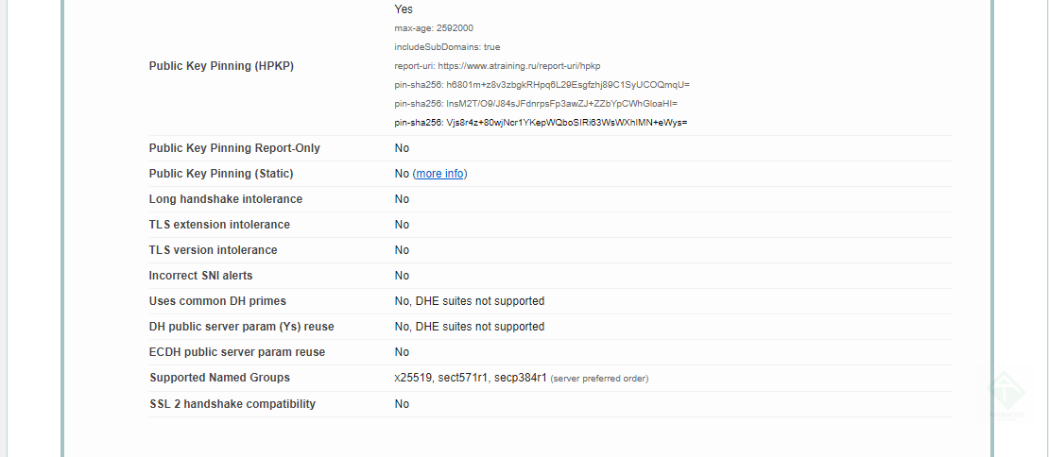Select the Long handshake intolerance row label
The width and height of the screenshot is (1049, 457).
(x=226, y=199)
